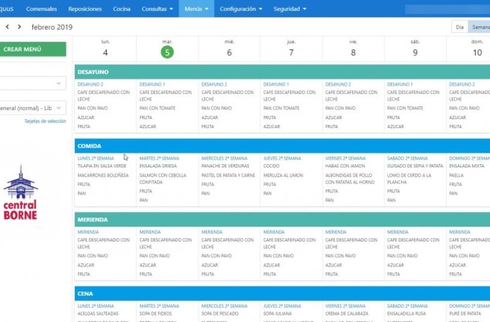Open the 'eneral (normal) - Lib' dropdown
Screen dimensions: 490x322
click(x=33, y=108)
